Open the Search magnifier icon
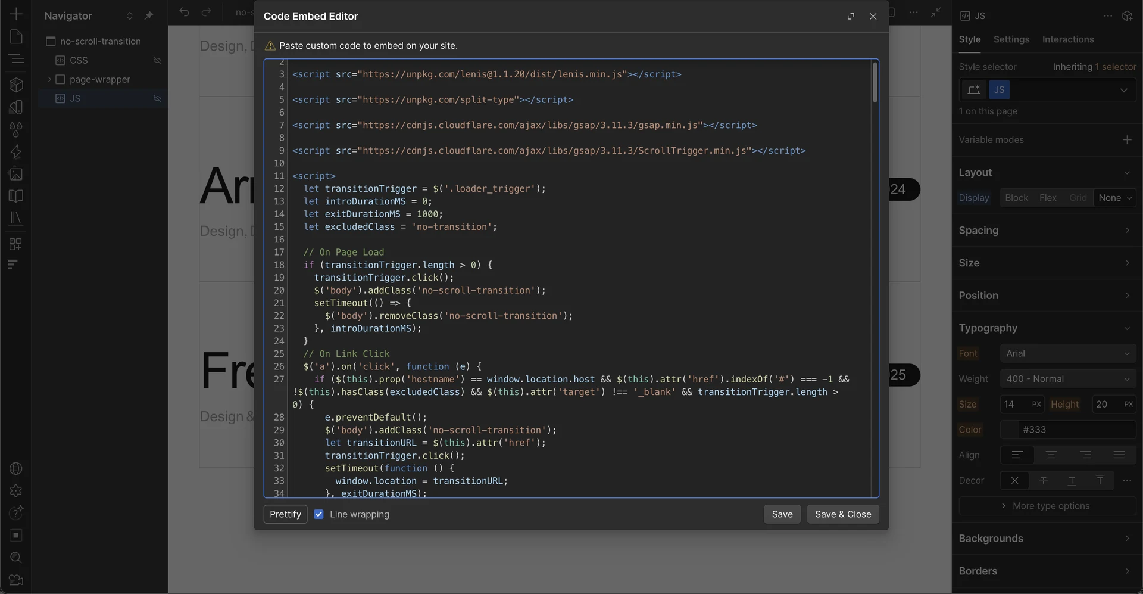 pyautogui.click(x=16, y=558)
